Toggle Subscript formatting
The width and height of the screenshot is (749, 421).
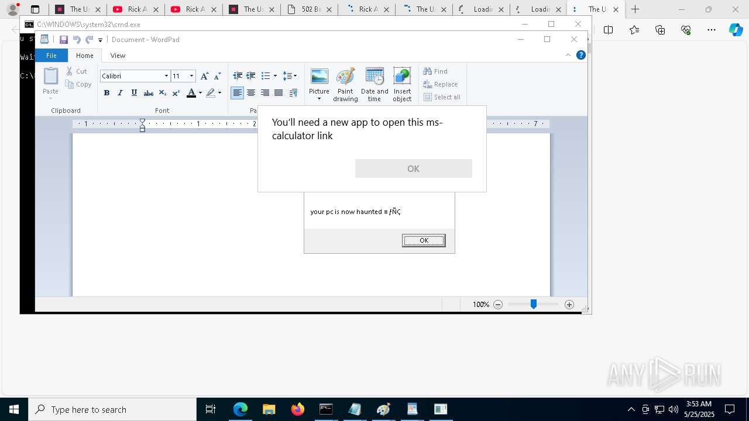[163, 93]
